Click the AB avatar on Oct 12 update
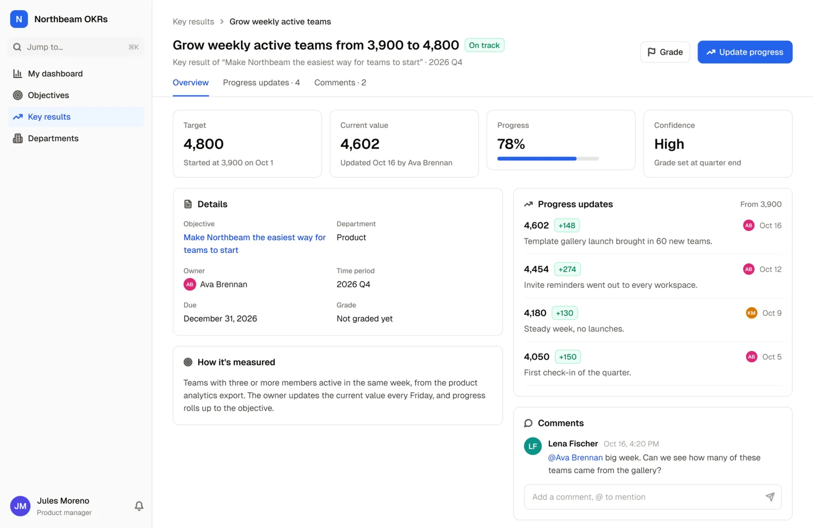Viewport: 813px width, 528px height. pos(748,269)
